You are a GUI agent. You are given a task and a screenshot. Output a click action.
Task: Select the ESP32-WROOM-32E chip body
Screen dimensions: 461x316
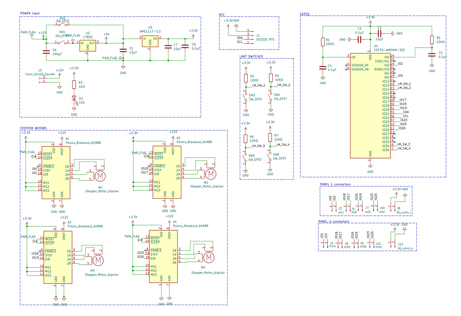click(x=370, y=106)
